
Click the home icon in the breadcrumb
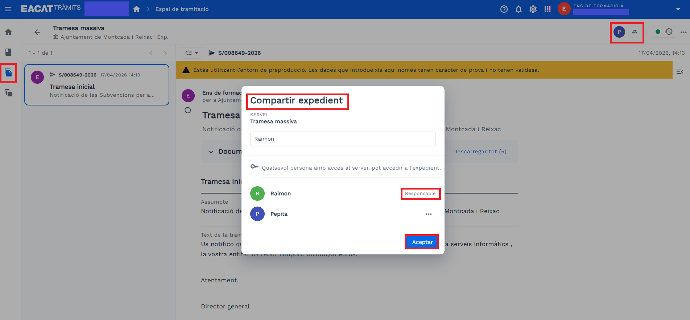pyautogui.click(x=136, y=9)
